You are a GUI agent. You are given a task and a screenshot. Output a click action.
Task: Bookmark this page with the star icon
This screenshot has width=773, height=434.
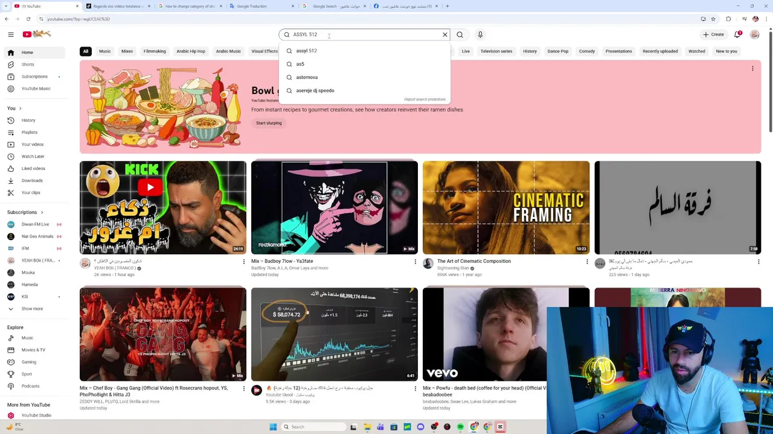click(713, 19)
